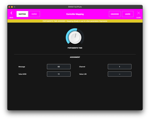Click the Value MSB label
150x120 pixels.
[22, 74]
